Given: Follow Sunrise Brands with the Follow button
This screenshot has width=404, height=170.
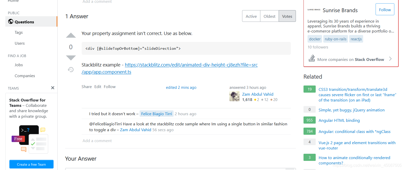Looking at the screenshot, I should (385, 10).
